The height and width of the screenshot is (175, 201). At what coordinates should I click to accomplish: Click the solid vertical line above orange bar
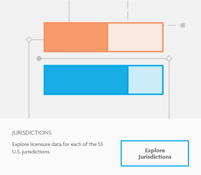pyautogui.click(x=69, y=11)
